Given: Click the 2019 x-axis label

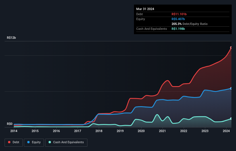Looking at the screenshot, I should pos(120,131).
